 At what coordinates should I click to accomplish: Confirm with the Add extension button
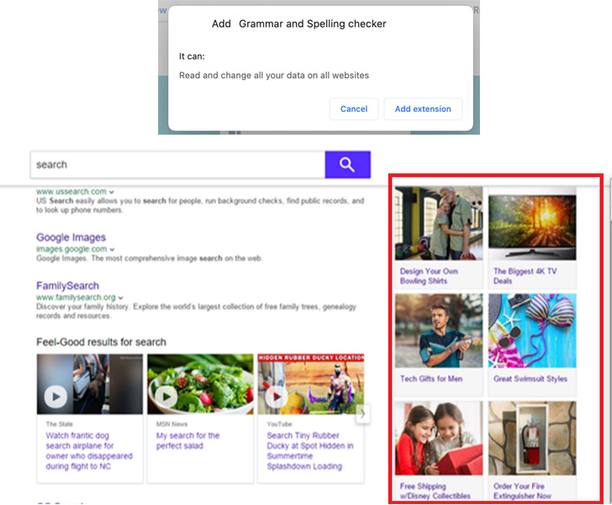[x=423, y=109]
